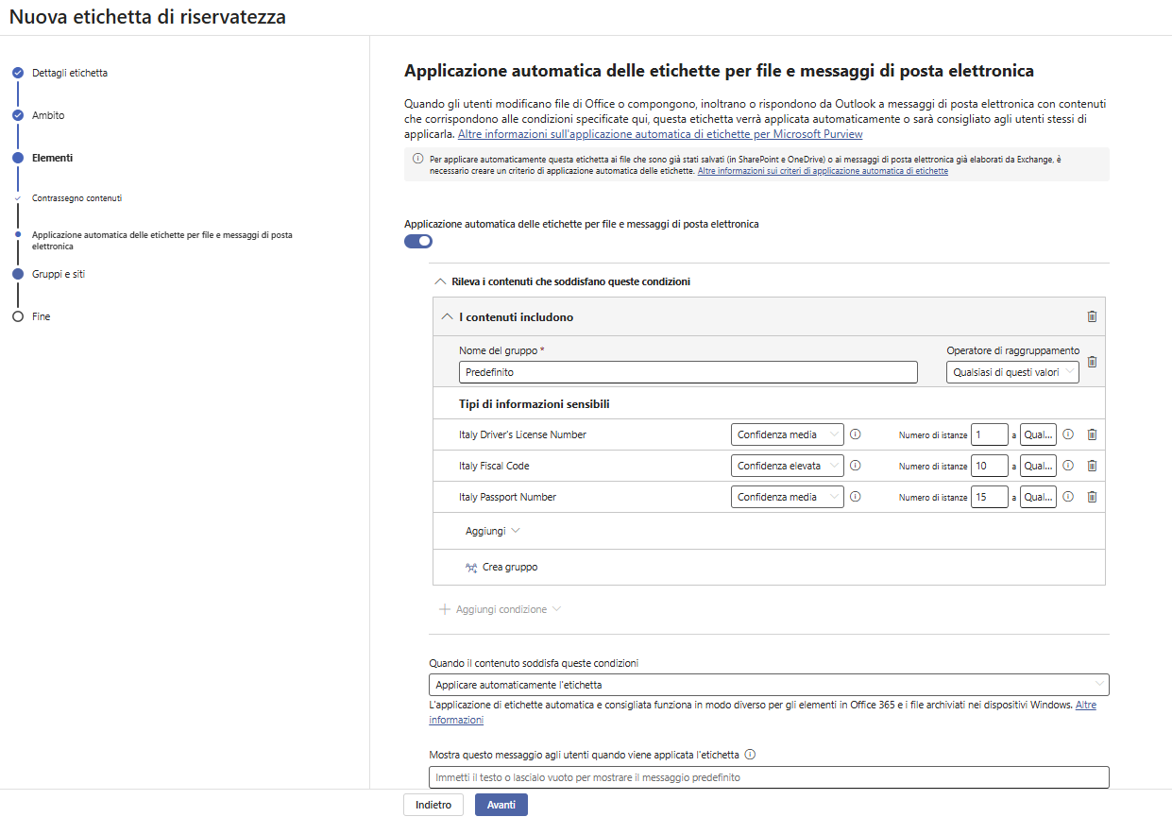
Task: Click Crea gruppo icon
Action: pos(471,568)
